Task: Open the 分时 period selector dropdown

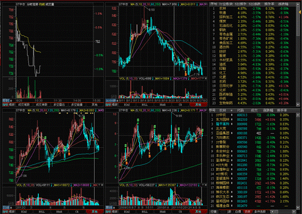Action: pos(7,101)
